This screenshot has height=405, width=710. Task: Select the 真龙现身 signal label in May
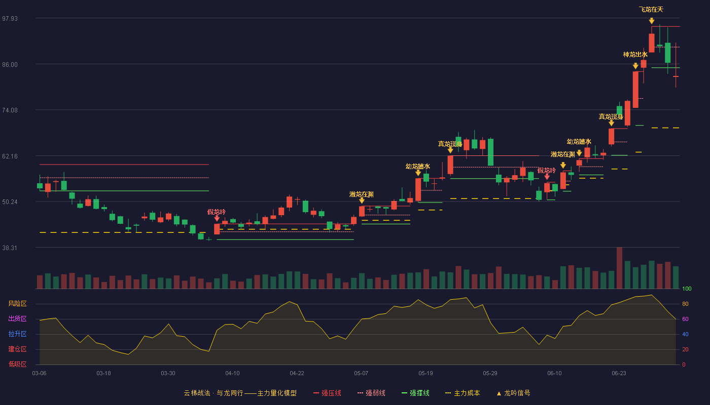coord(450,144)
